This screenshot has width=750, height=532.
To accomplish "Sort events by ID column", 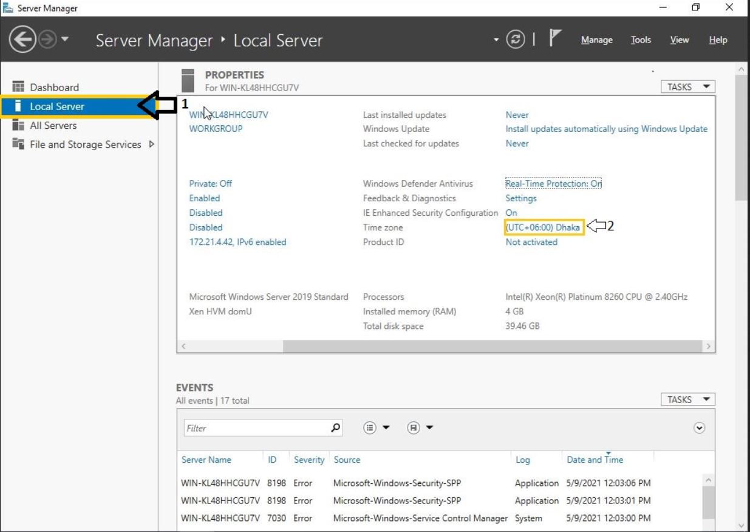I will click(272, 460).
